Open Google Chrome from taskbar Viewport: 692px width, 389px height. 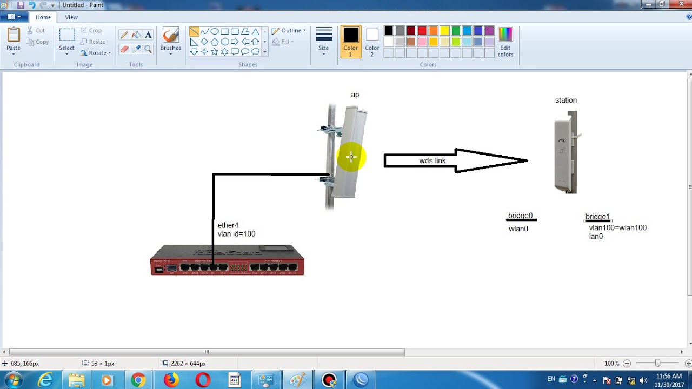coord(138,380)
